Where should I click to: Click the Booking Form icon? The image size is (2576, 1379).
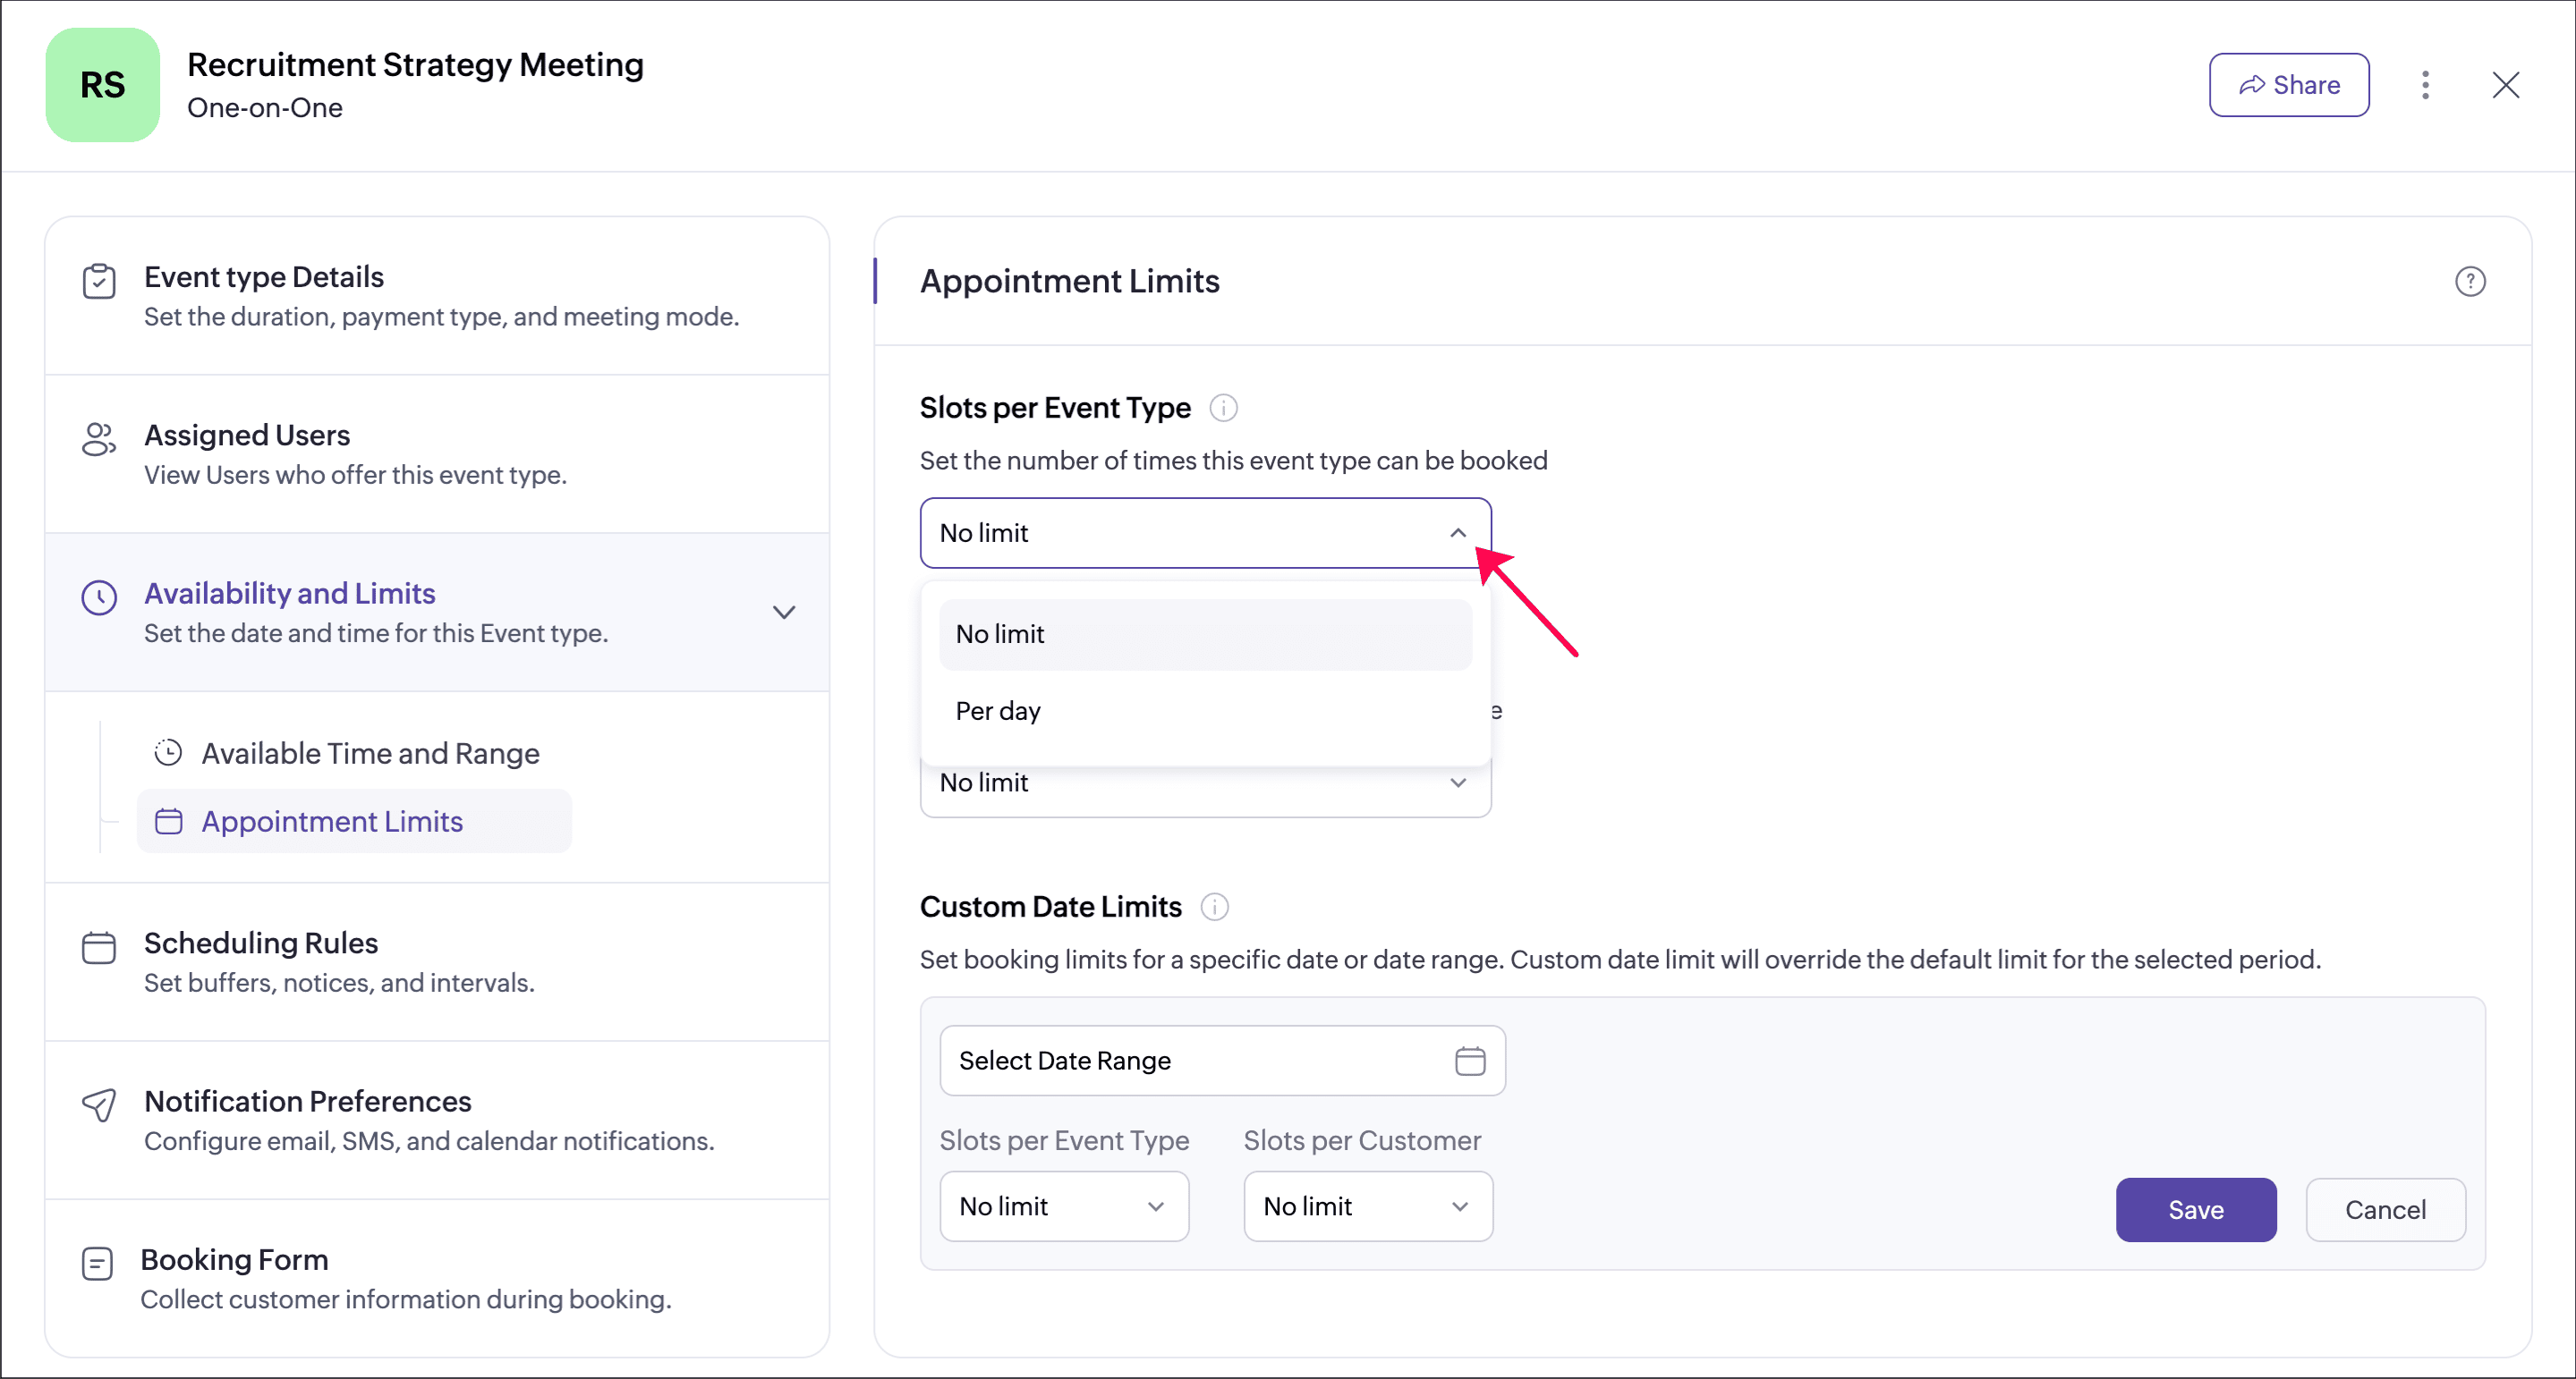tap(97, 1265)
